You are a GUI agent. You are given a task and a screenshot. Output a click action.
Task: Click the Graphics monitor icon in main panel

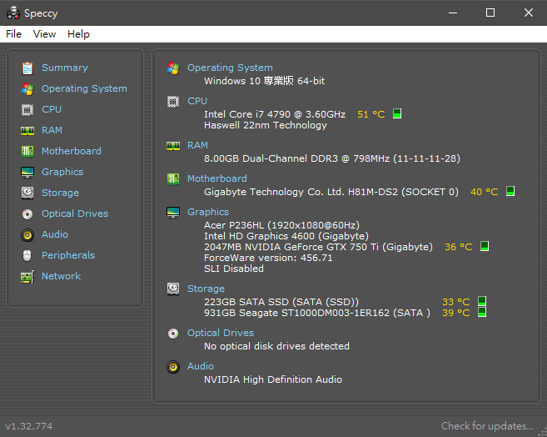coord(173,213)
